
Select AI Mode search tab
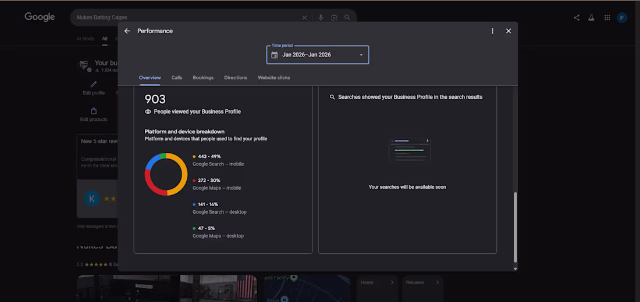(x=85, y=39)
